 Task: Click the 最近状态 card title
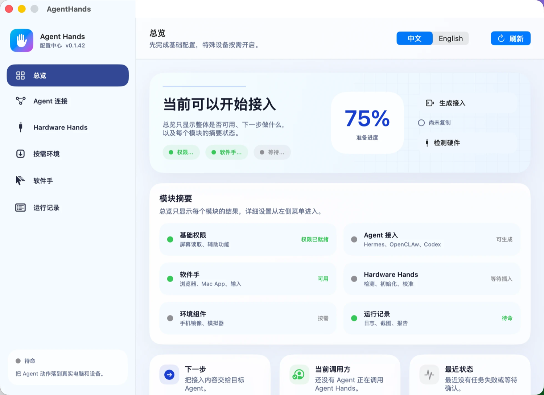pos(459,369)
